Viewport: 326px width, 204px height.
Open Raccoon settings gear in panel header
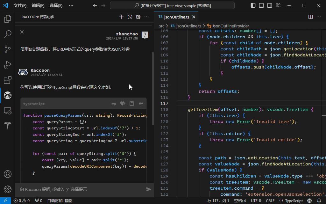[x=138, y=17]
